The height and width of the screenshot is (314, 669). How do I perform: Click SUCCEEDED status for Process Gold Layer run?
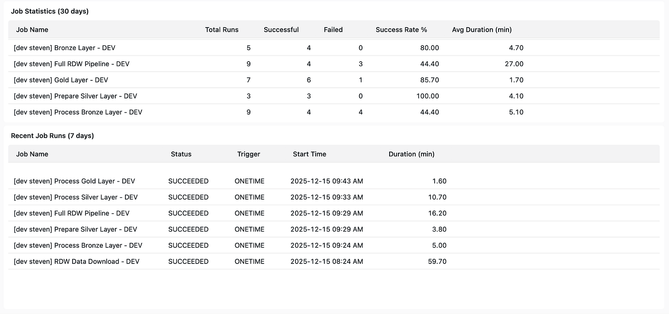coord(188,181)
